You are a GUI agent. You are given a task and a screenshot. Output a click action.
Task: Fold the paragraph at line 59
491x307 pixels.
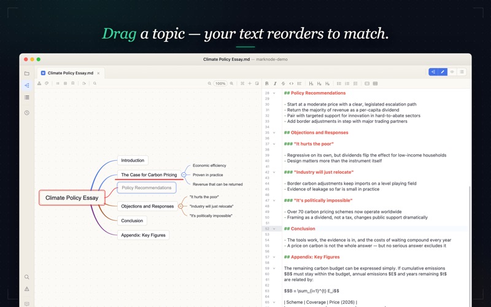[x=274, y=268]
